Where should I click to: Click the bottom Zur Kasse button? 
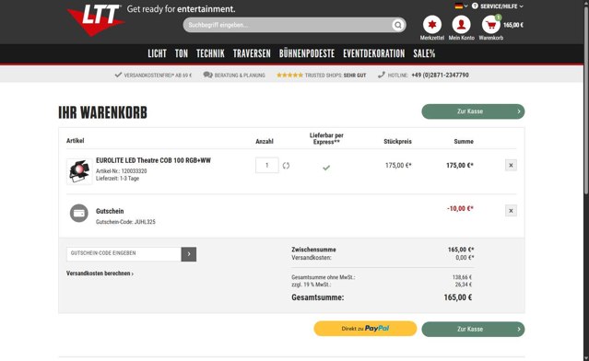(473, 329)
